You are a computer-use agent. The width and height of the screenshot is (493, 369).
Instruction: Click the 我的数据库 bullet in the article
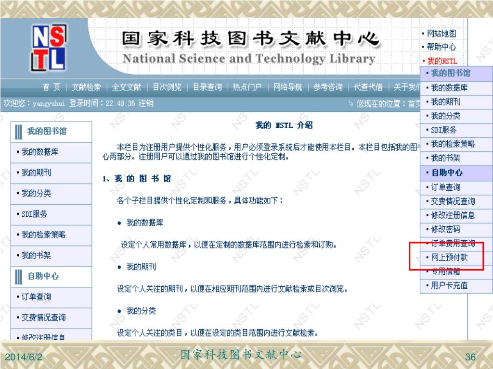point(144,223)
